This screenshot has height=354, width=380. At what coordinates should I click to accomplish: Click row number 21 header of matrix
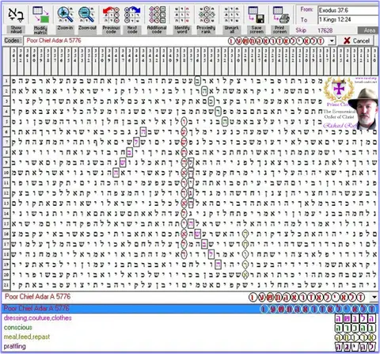tap(6, 285)
